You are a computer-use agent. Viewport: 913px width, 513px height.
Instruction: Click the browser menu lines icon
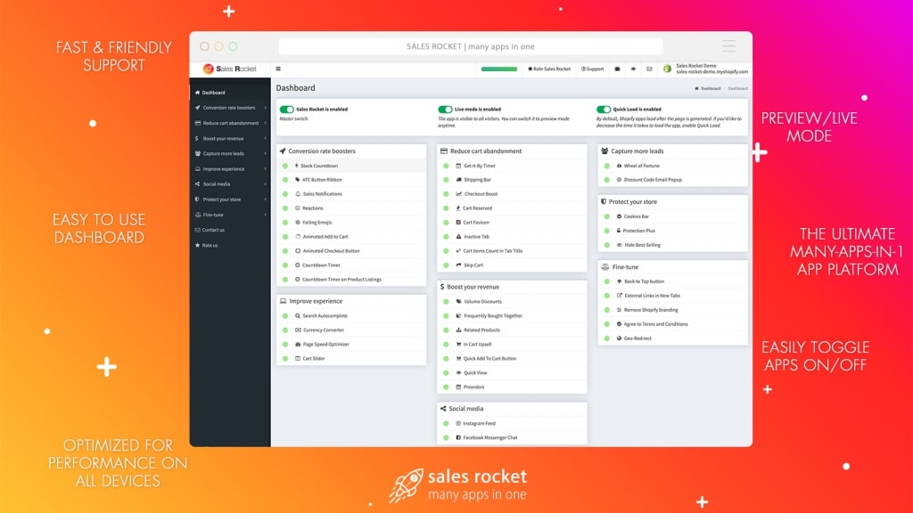728,46
